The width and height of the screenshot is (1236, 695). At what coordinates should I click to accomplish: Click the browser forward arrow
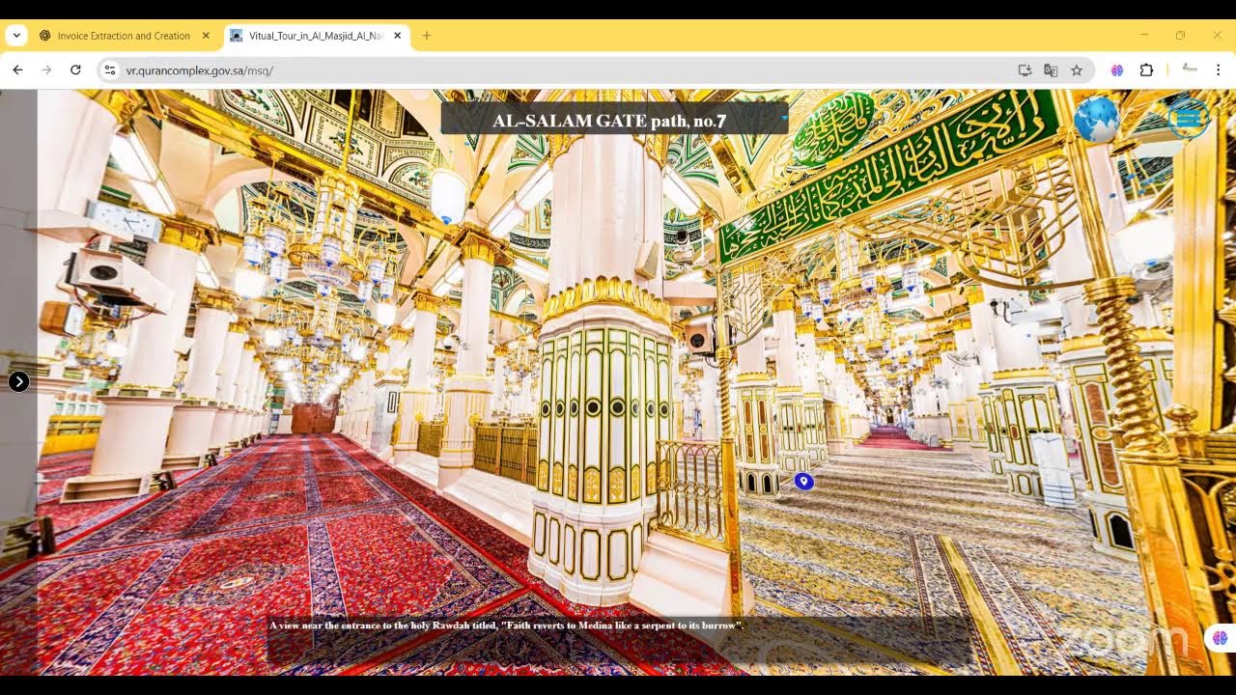click(x=46, y=69)
